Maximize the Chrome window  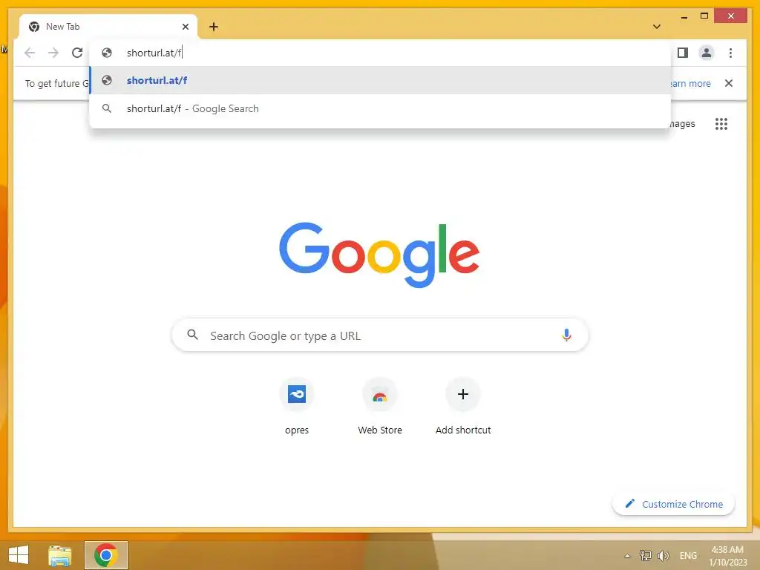pyautogui.click(x=704, y=16)
